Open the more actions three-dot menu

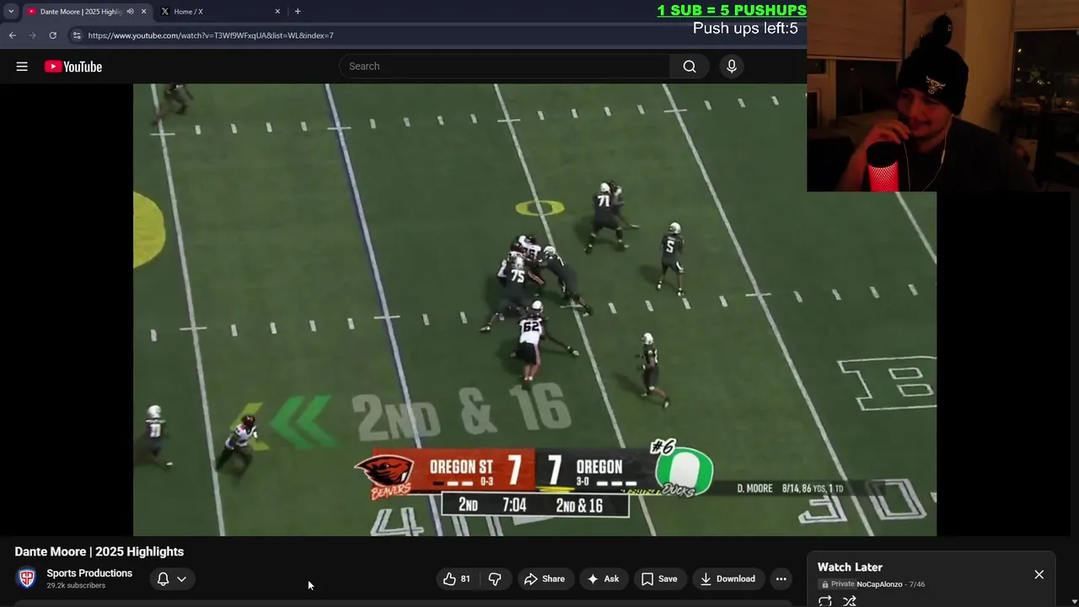pyautogui.click(x=781, y=578)
